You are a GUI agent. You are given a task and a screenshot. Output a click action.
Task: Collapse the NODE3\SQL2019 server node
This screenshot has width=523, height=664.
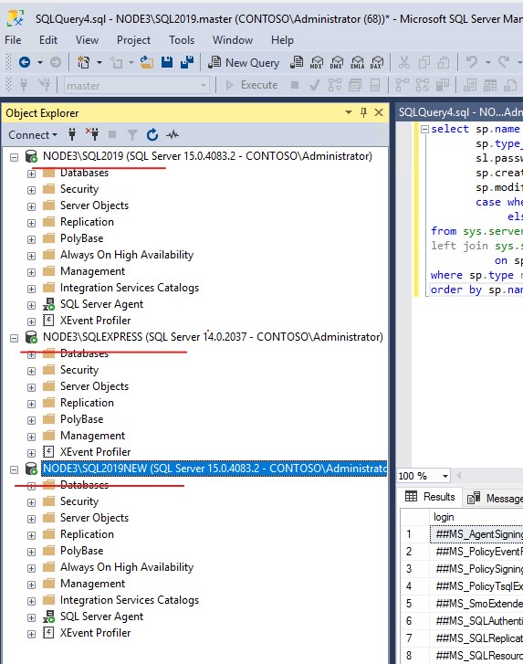[14, 157]
